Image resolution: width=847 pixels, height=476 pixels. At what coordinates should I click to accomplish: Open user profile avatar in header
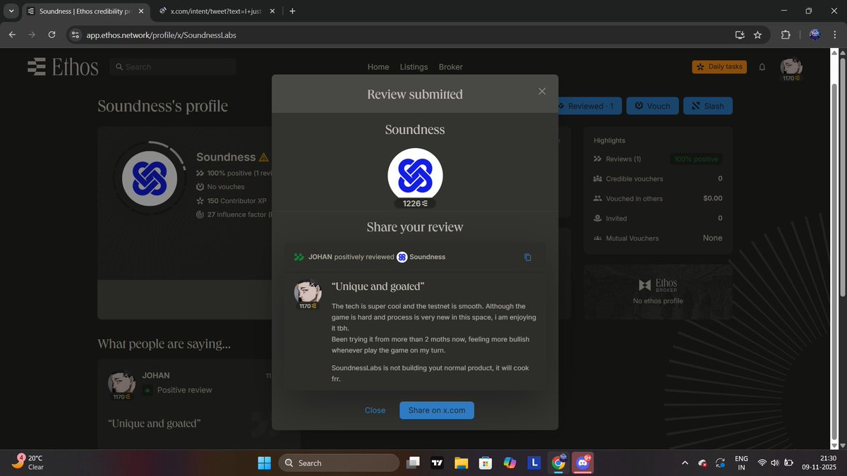coord(791,67)
